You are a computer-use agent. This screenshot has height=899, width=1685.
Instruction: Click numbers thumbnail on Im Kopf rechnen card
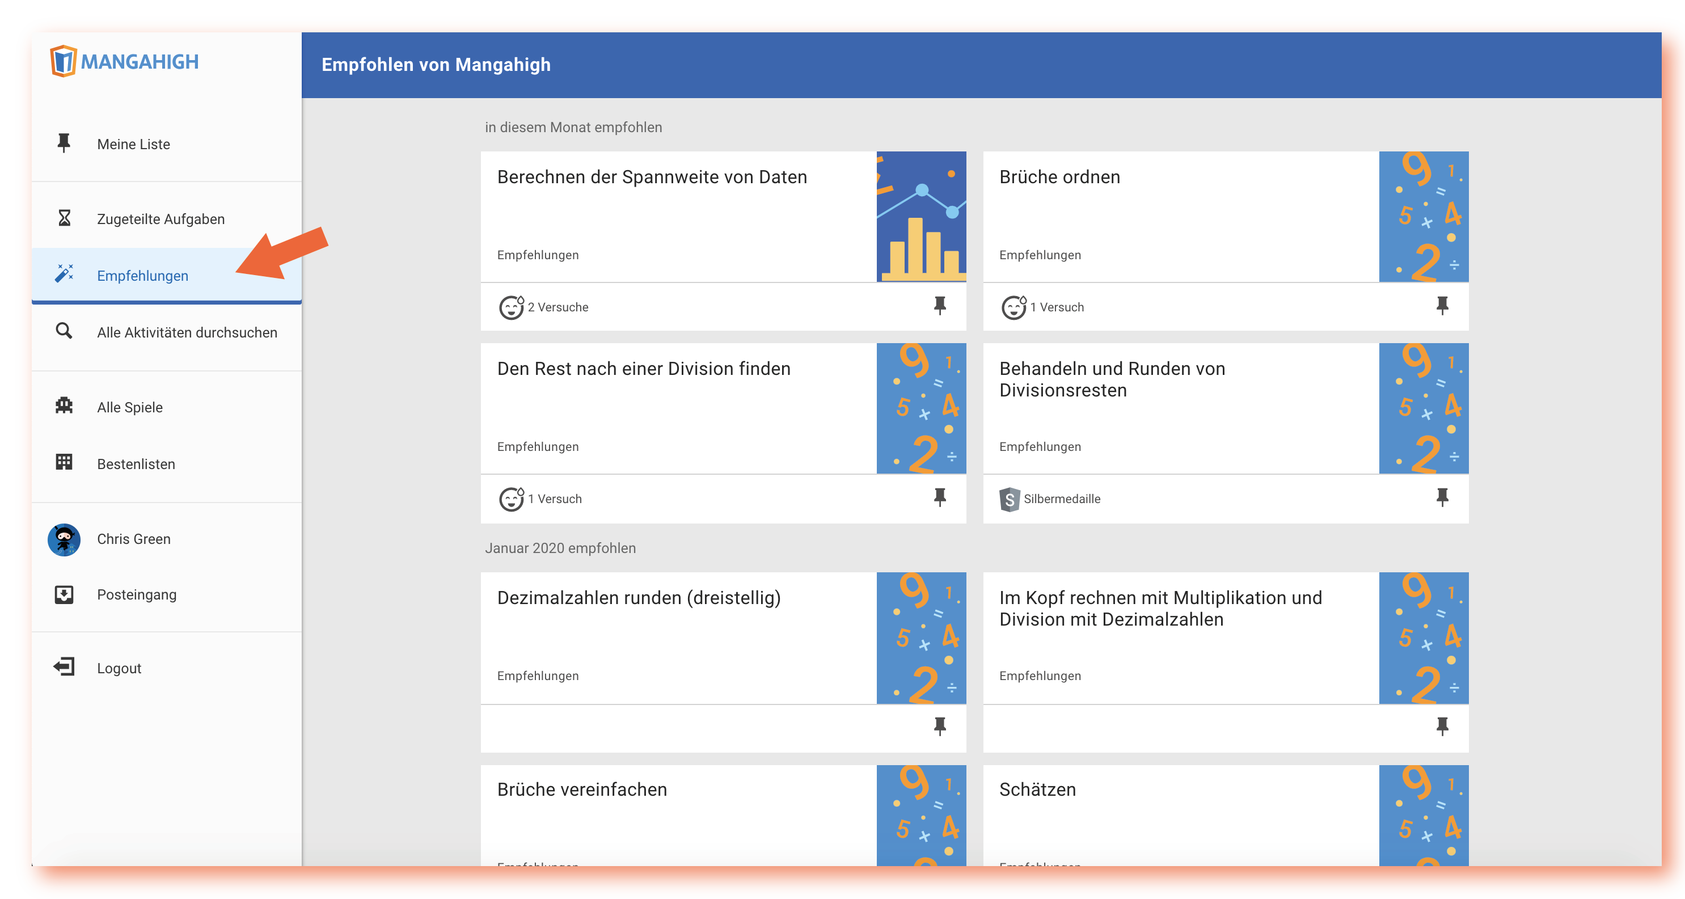(1424, 638)
